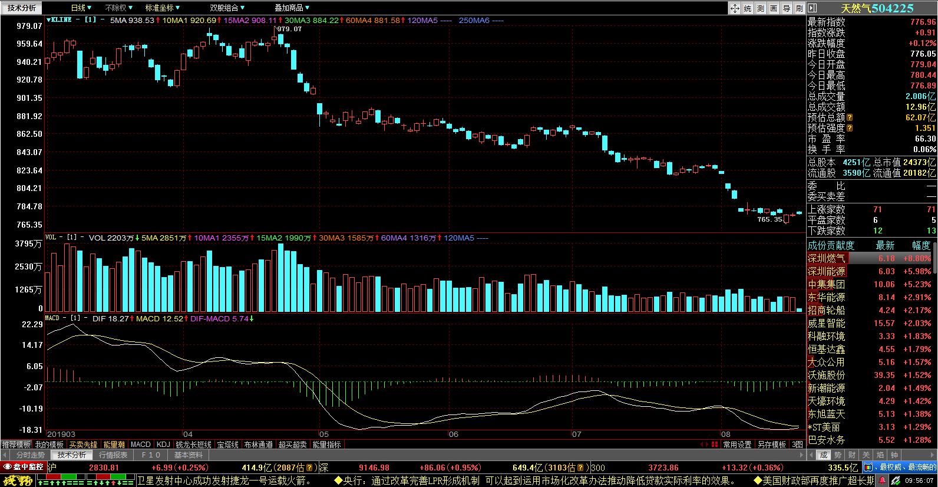This screenshot has height=487, width=938.
Task: Click the 统 statistics icon
Action: [x=748, y=8]
